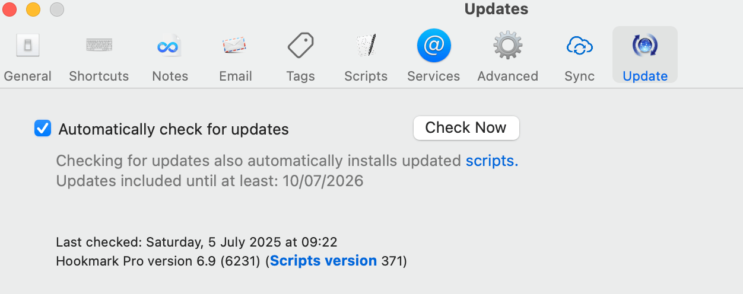Switch to the tab labeled 'Shortcuts'
Image resolution: width=743 pixels, height=294 pixels.
(99, 76)
